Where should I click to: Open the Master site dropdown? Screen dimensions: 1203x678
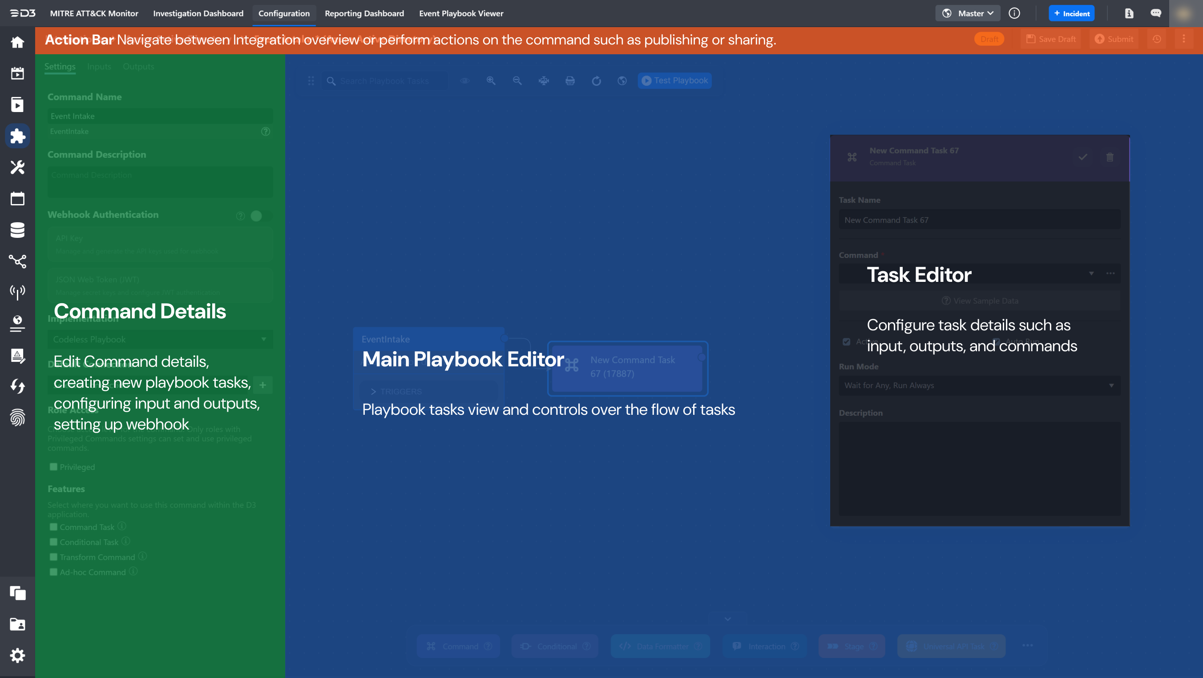(967, 13)
